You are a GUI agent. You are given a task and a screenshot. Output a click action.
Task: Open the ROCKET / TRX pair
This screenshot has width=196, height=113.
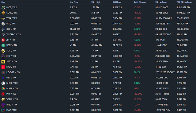[13, 72]
